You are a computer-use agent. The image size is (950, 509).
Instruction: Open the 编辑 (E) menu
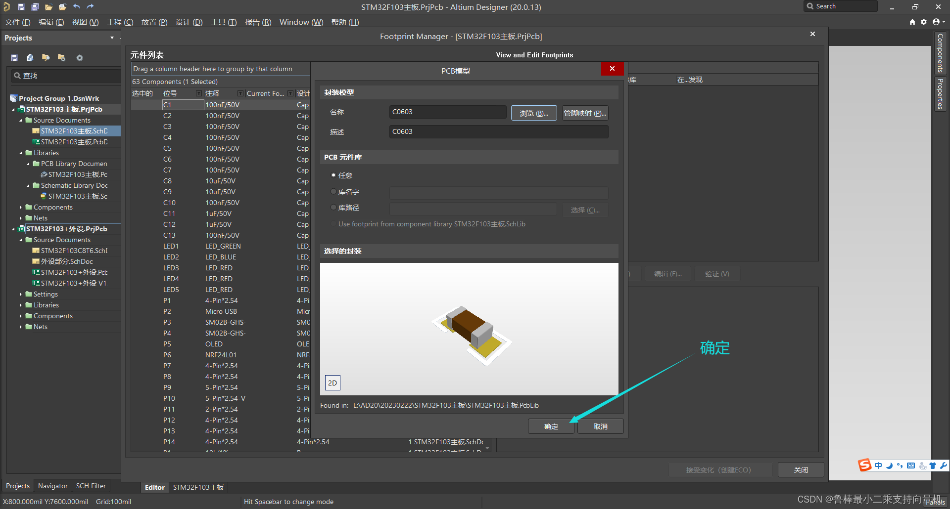[x=51, y=22]
